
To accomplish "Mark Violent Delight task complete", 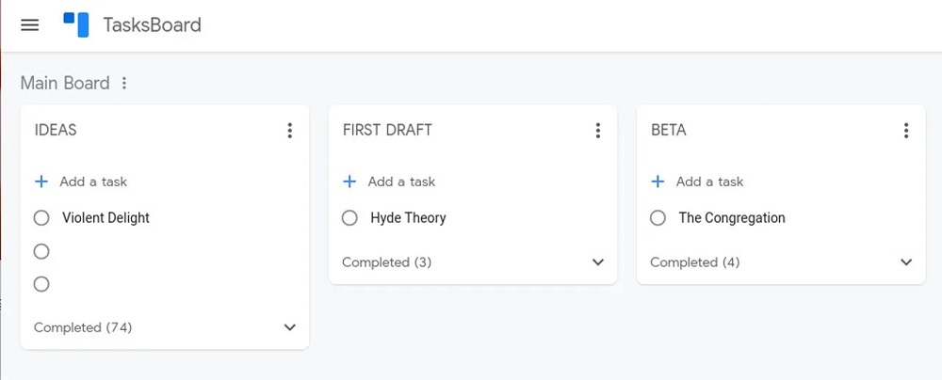I will (x=41, y=218).
